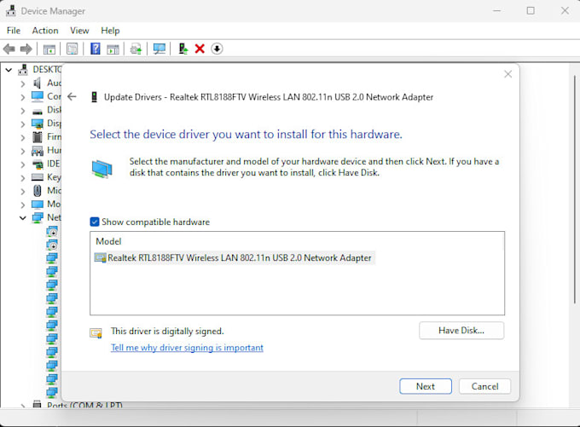
Task: Click the Monitors category icon in tree
Action: coord(38,204)
